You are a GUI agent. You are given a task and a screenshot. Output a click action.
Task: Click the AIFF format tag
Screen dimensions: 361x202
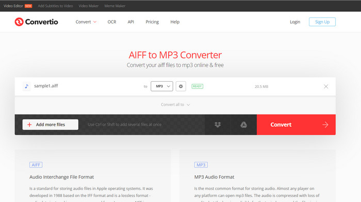click(x=36, y=165)
